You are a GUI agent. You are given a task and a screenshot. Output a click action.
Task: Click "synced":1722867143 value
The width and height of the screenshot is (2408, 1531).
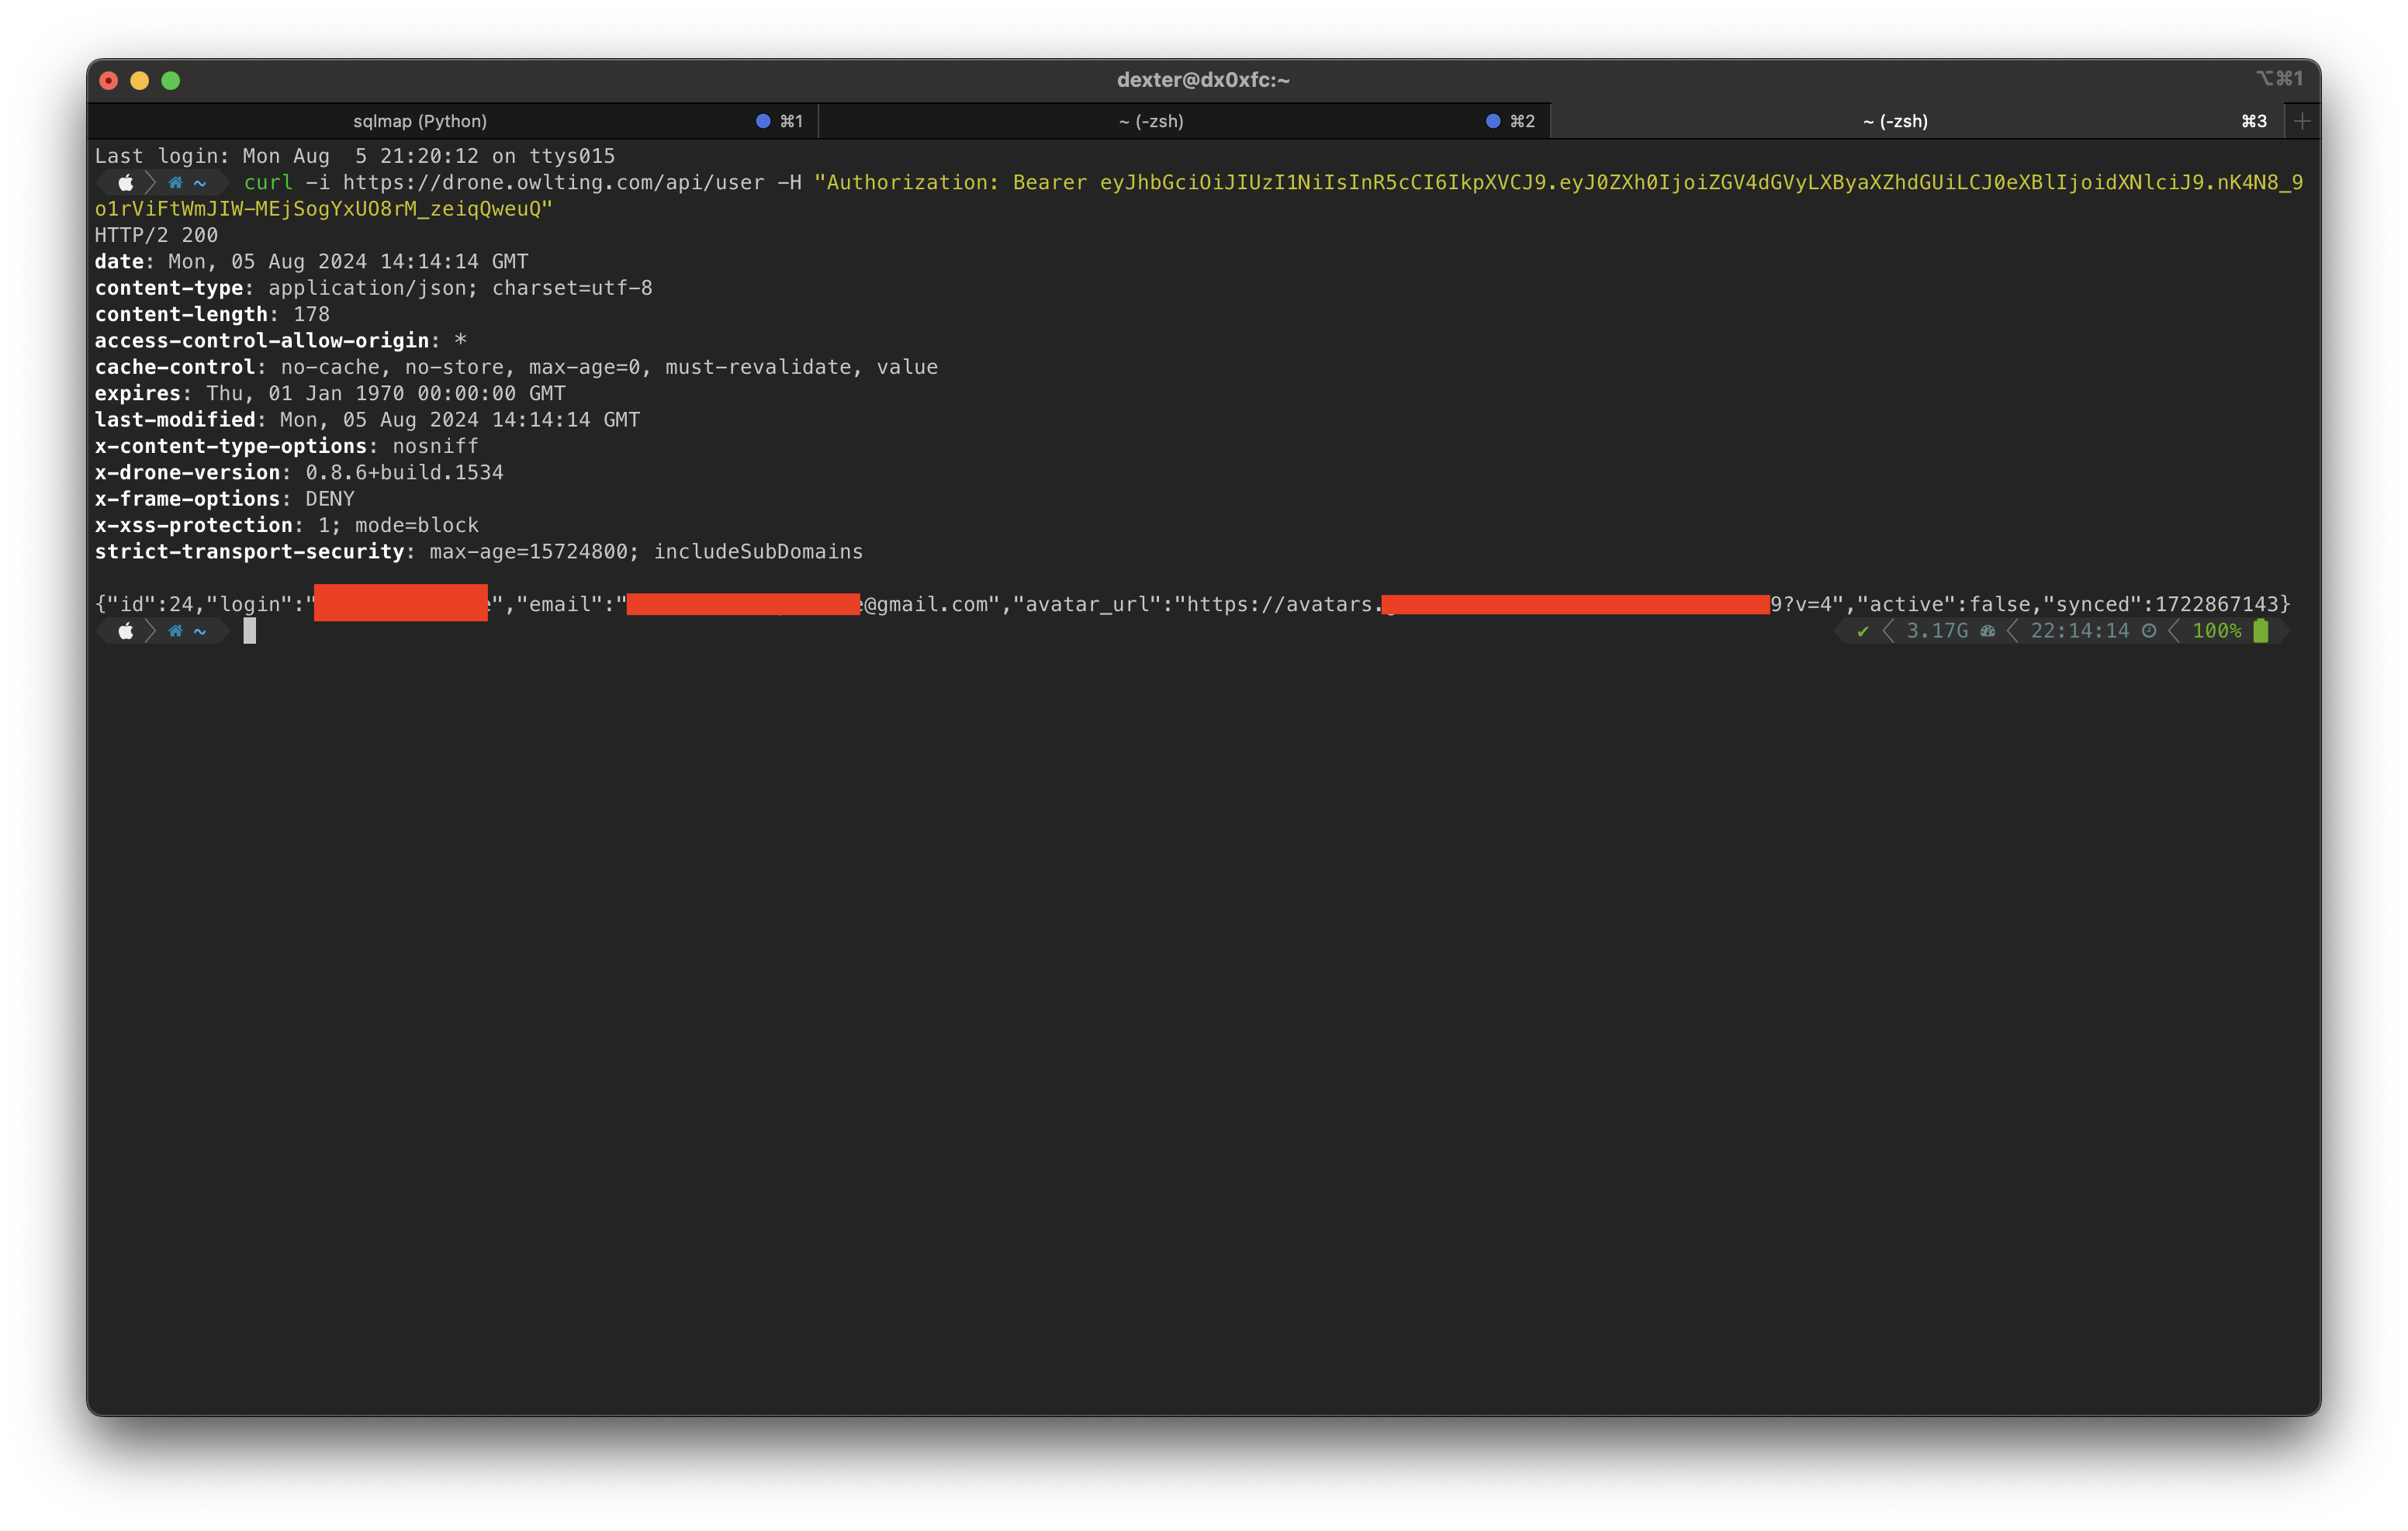point(2161,605)
